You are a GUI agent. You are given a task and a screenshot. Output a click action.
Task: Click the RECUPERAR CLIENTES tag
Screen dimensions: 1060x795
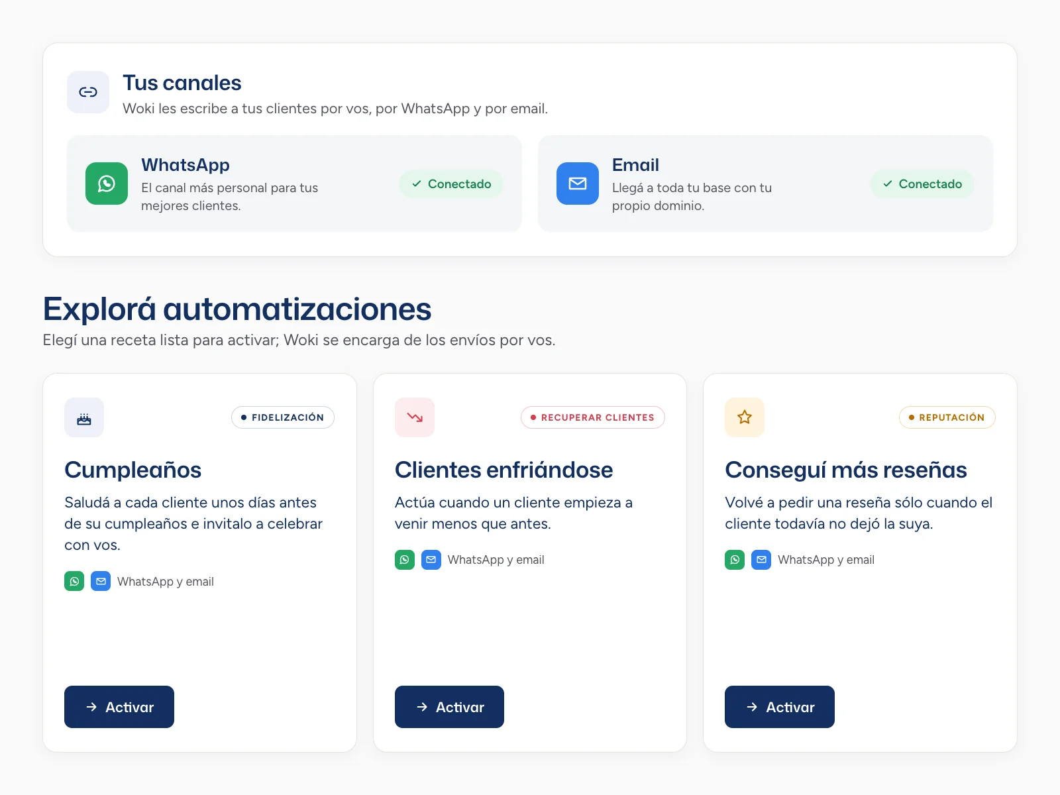tap(593, 417)
